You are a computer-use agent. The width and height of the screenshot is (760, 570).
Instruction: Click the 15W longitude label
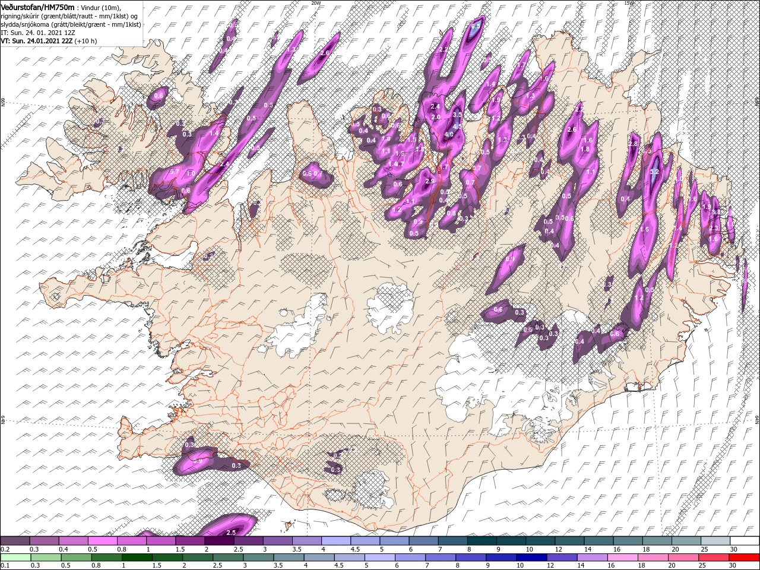coord(629,3)
